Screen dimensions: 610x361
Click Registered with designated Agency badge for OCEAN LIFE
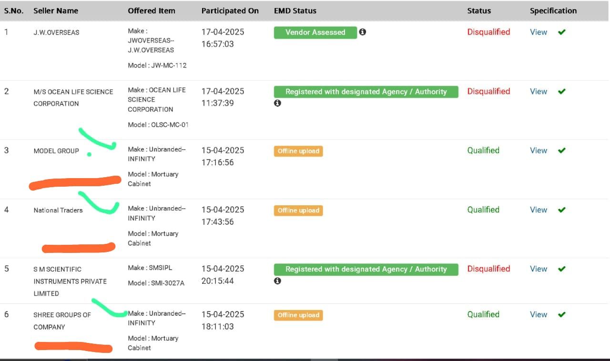pos(366,92)
